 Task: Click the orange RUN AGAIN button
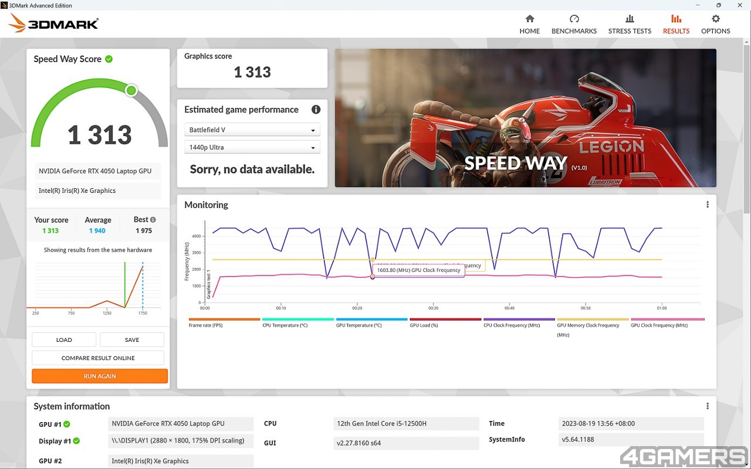(x=100, y=376)
